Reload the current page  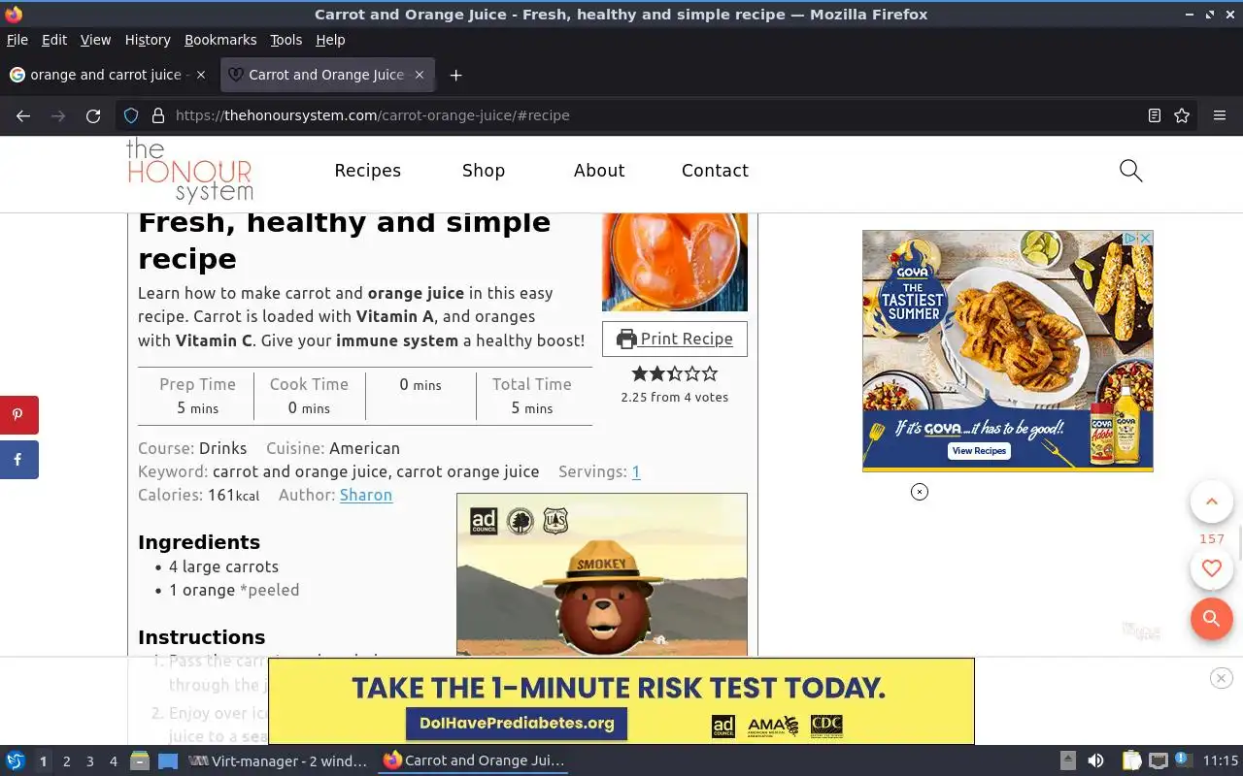click(x=93, y=115)
